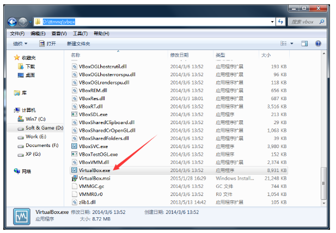
Task: Click the 2015/1/28 16:29 date cell
Action: (188, 178)
